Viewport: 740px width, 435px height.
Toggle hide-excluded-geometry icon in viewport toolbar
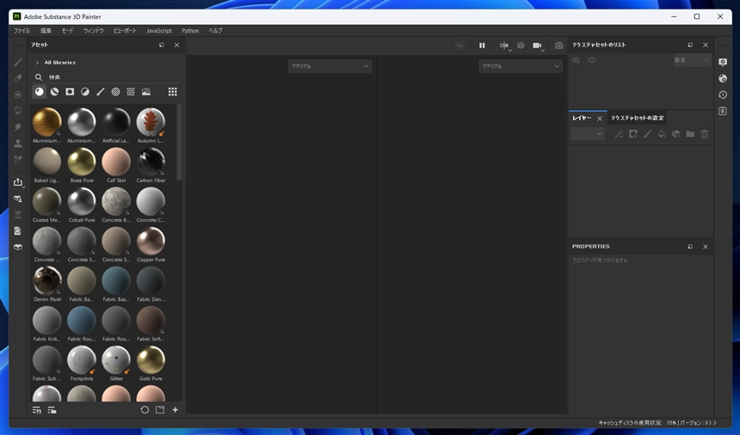(459, 46)
